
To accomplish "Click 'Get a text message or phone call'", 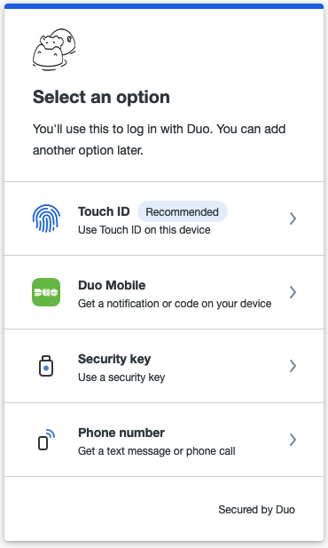I will tap(157, 451).
